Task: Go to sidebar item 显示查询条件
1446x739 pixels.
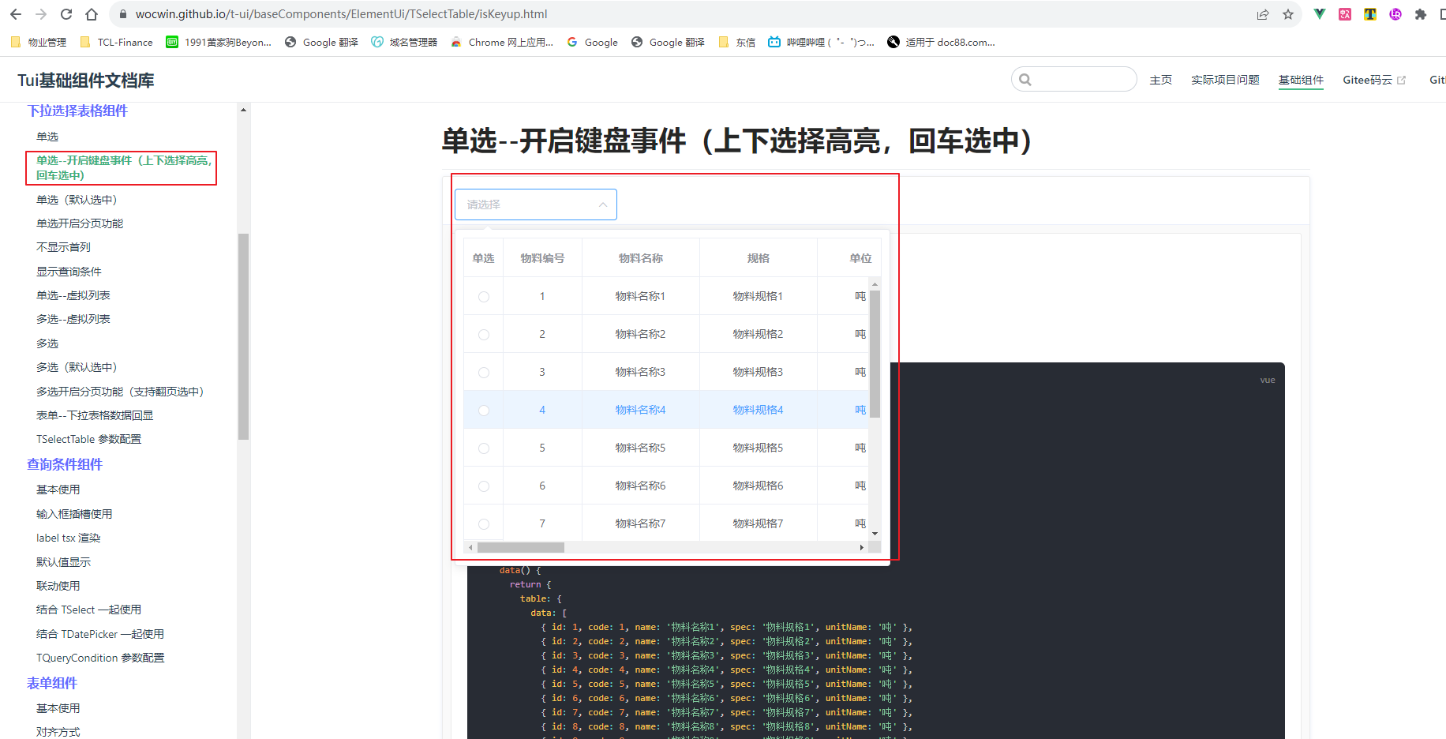Action: click(69, 272)
